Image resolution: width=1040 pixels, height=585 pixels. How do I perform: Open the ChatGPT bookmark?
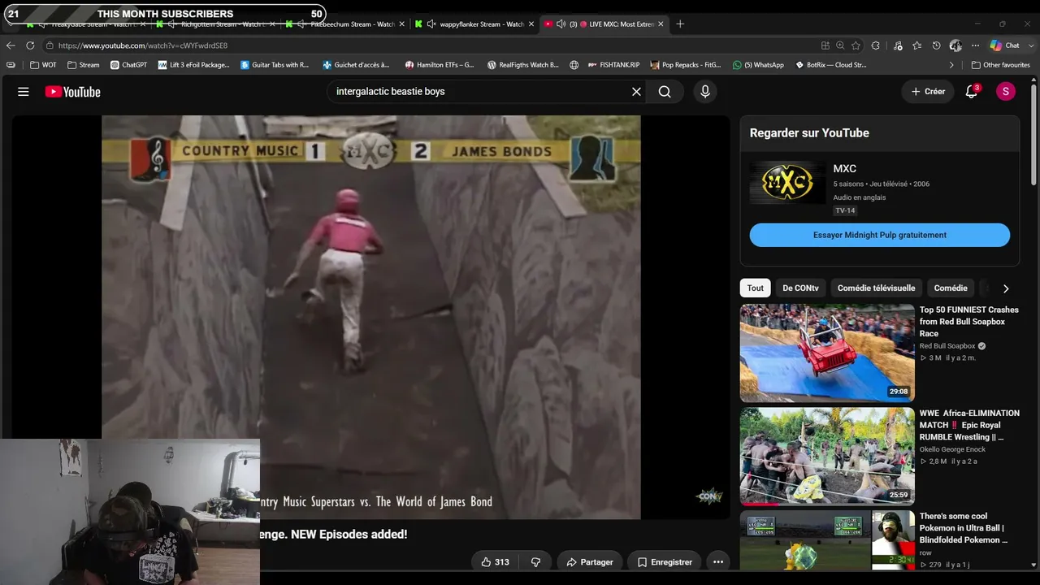coord(128,65)
